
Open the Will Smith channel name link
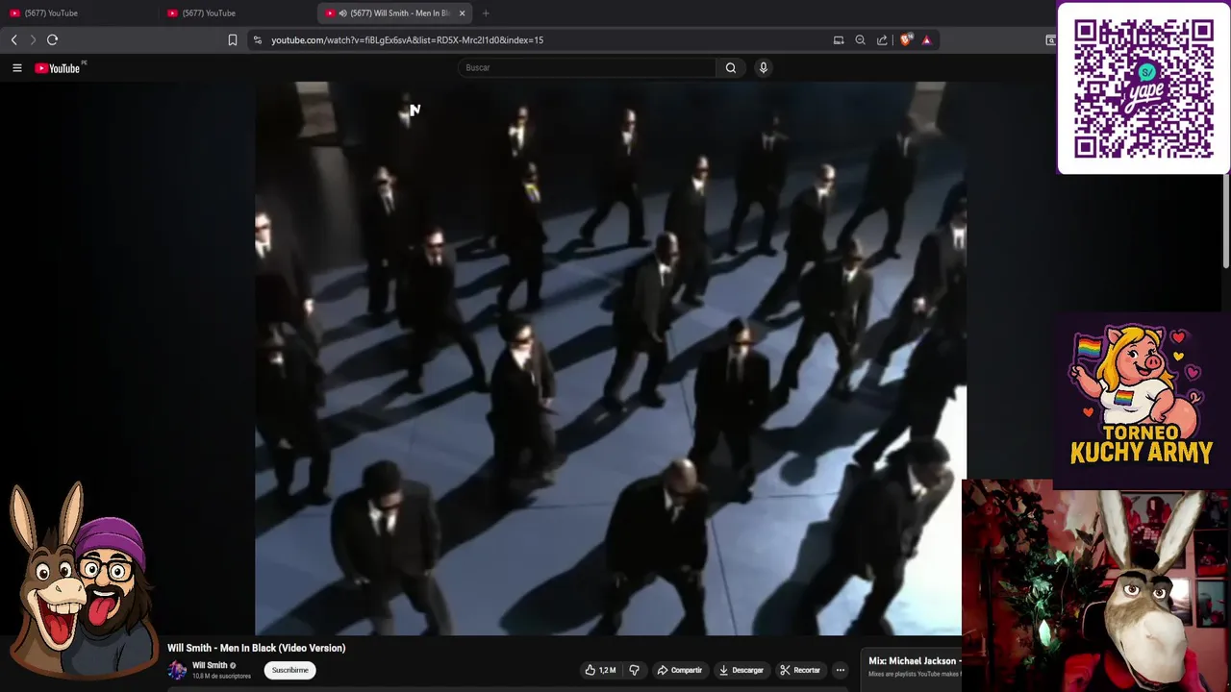(210, 665)
